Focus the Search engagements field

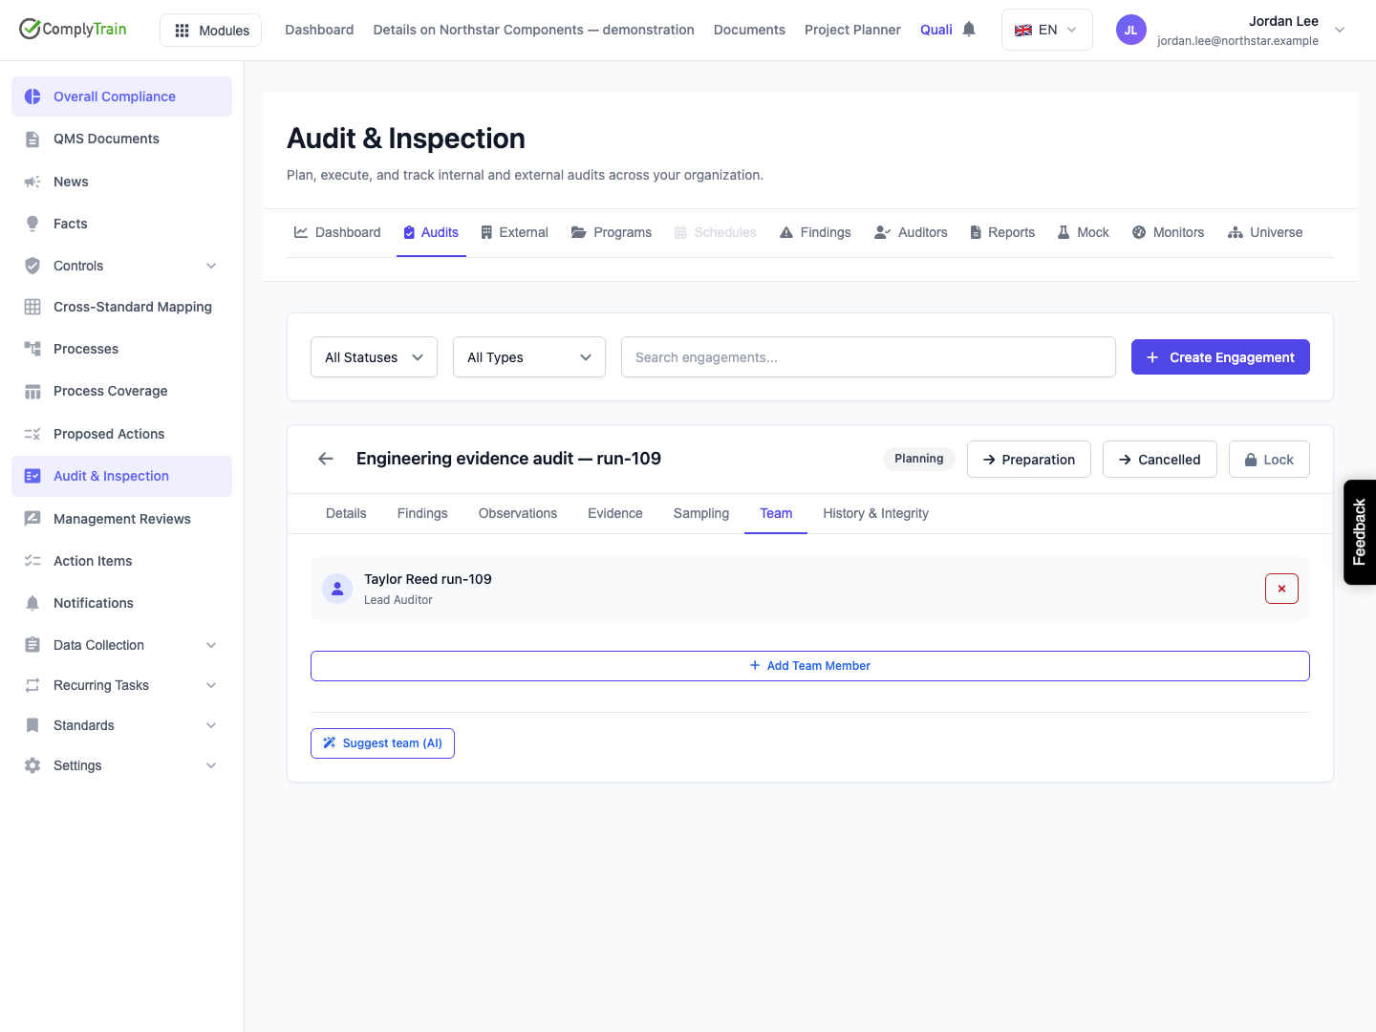(869, 357)
